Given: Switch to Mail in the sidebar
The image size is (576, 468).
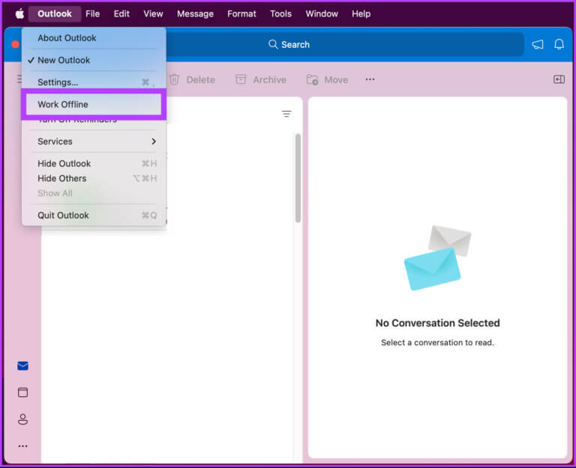Looking at the screenshot, I should click(22, 365).
